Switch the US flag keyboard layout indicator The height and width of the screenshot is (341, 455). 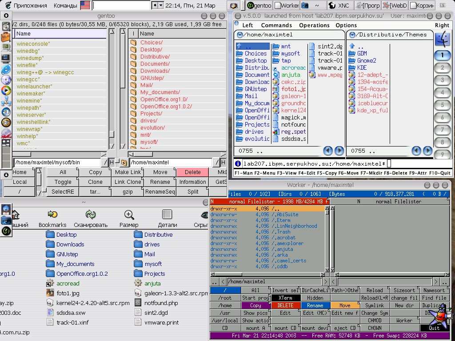[85, 5]
